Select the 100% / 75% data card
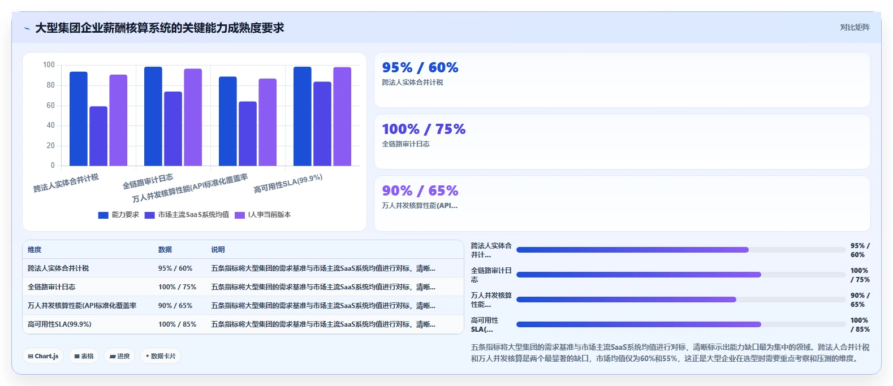 (x=622, y=142)
